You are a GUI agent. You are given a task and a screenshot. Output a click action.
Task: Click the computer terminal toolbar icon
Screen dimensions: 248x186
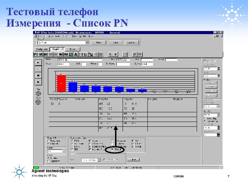point(76,54)
